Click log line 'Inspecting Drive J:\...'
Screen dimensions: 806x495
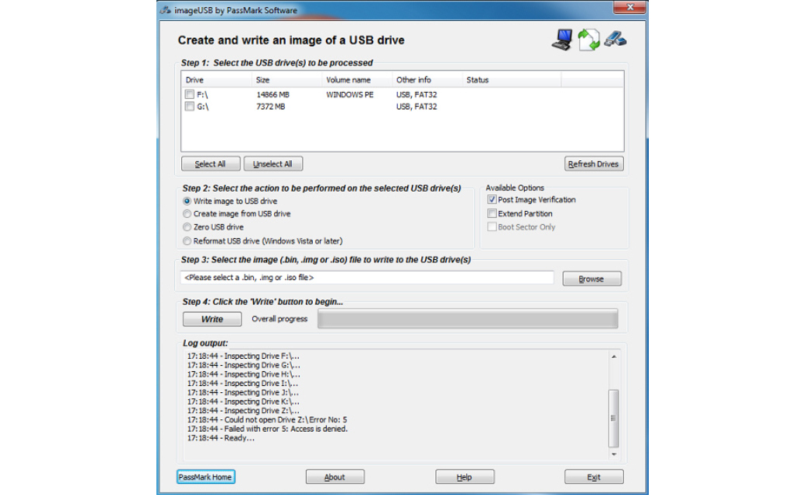click(x=242, y=392)
